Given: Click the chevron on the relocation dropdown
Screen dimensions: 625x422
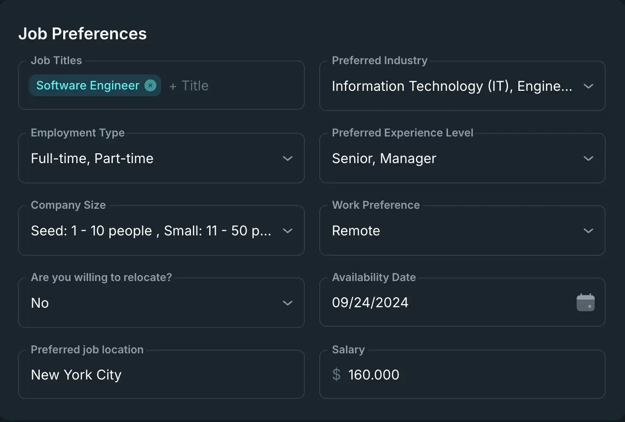Looking at the screenshot, I should point(288,303).
